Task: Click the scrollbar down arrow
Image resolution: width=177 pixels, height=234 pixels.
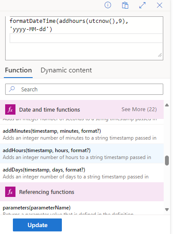Action: click(167, 209)
